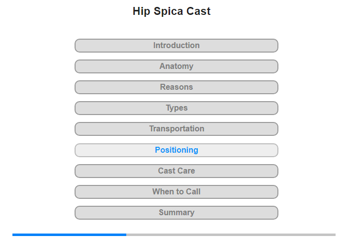The height and width of the screenshot is (238, 348).
Task: Select Transportation from the topic list
Action: pos(176,129)
